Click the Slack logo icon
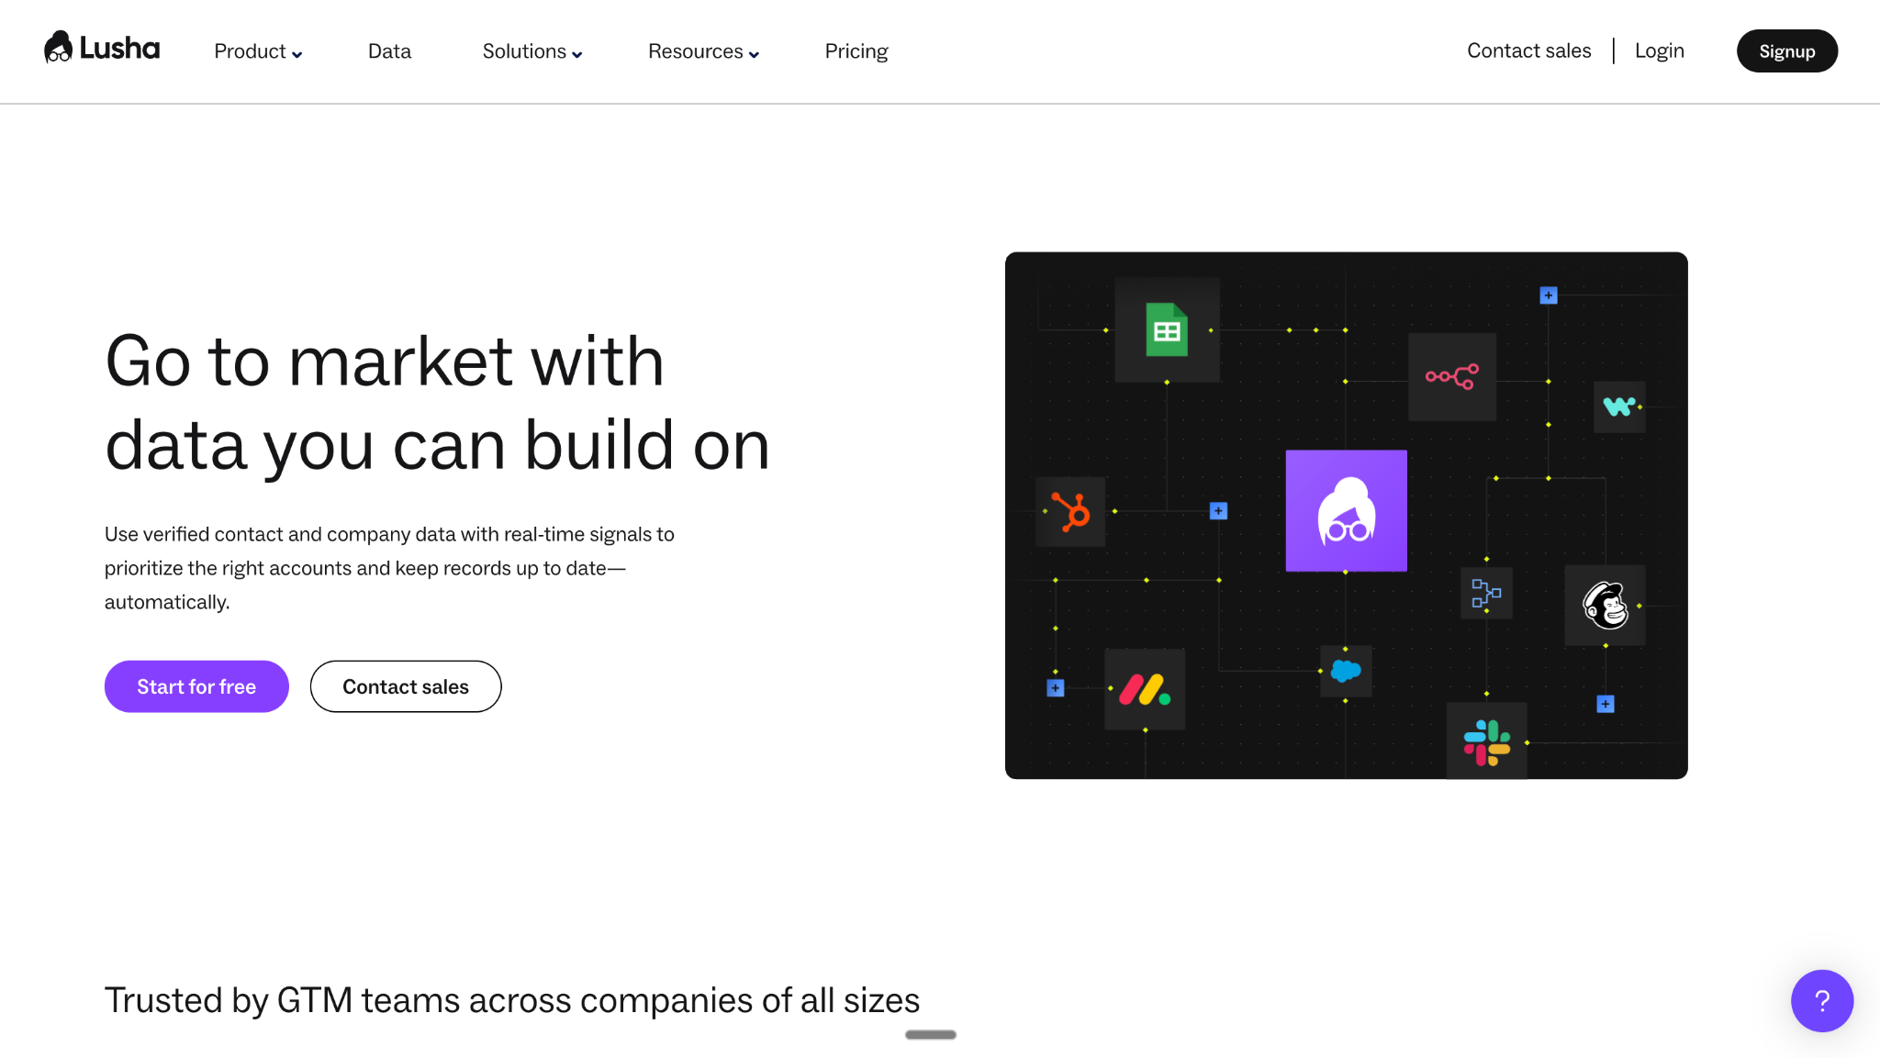 [x=1486, y=741]
